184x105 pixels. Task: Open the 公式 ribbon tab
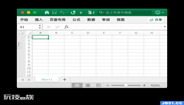tap(76, 20)
